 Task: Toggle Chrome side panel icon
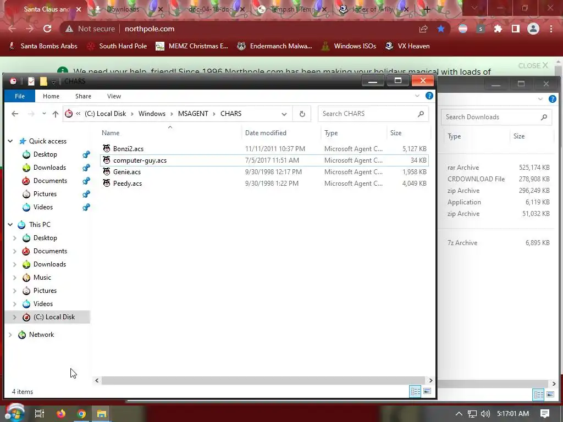pyautogui.click(x=516, y=29)
